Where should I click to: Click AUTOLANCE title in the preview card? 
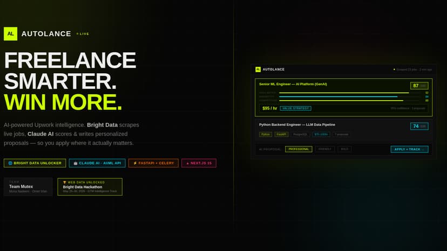click(x=274, y=69)
